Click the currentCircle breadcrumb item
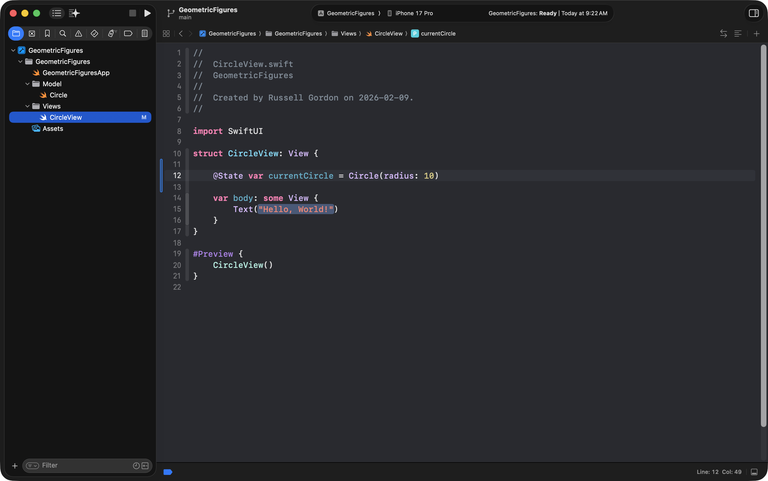Image resolution: width=768 pixels, height=481 pixels. 438,33
